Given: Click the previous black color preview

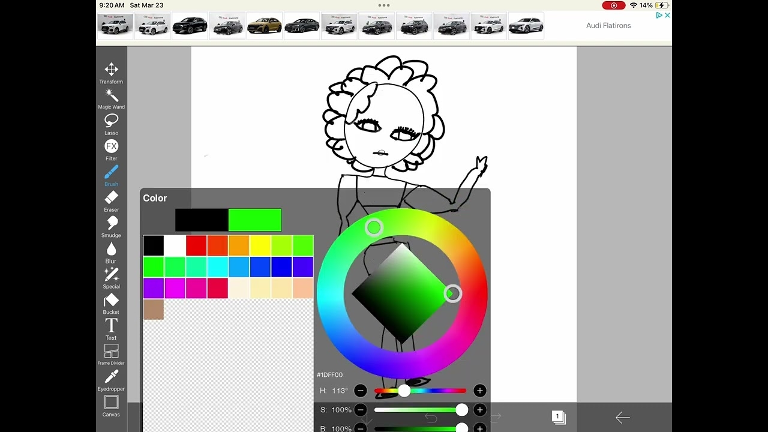Looking at the screenshot, I should pyautogui.click(x=202, y=220).
